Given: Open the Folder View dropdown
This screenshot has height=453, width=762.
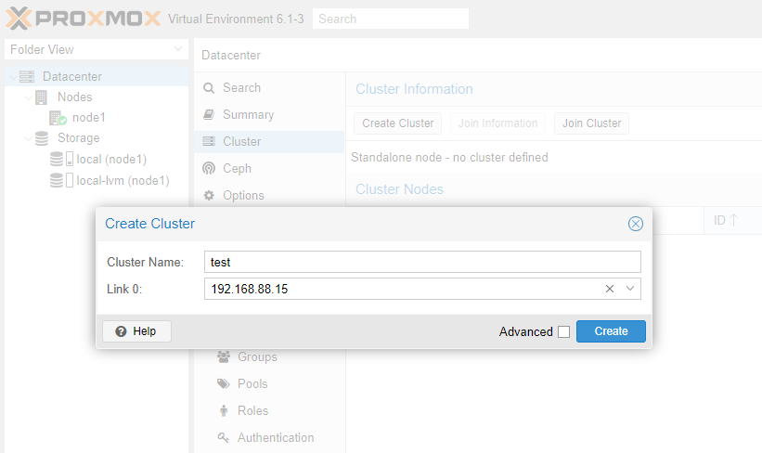Looking at the screenshot, I should click(178, 49).
